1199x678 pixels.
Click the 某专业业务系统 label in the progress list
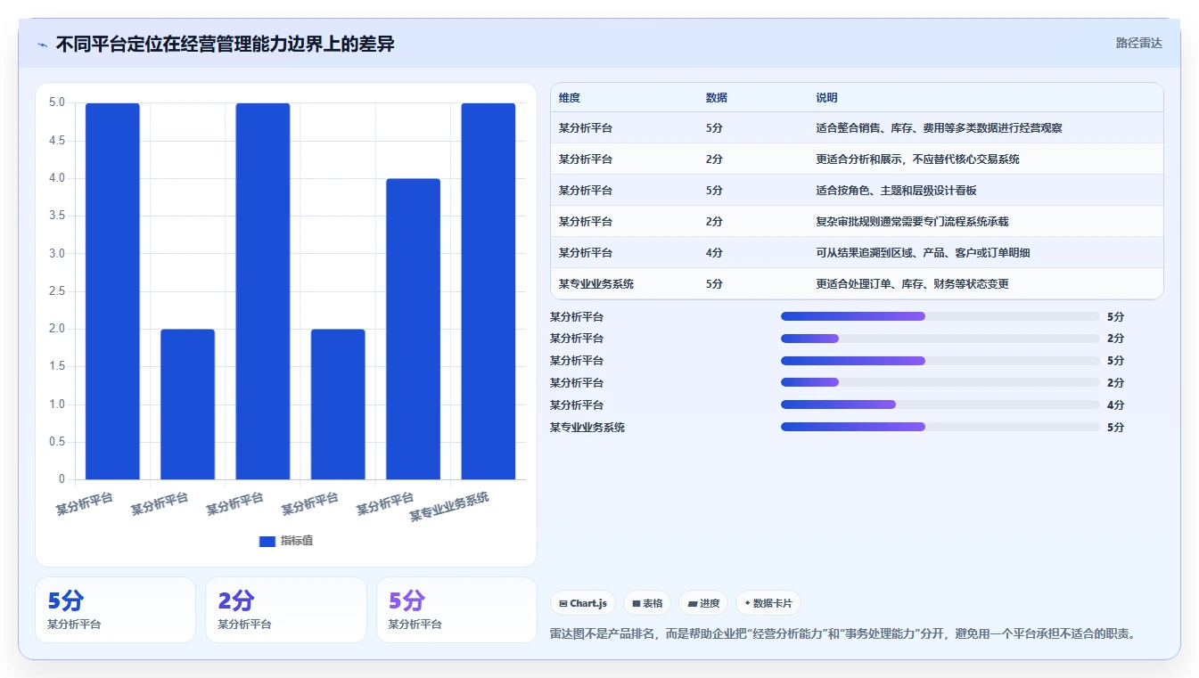[587, 428]
